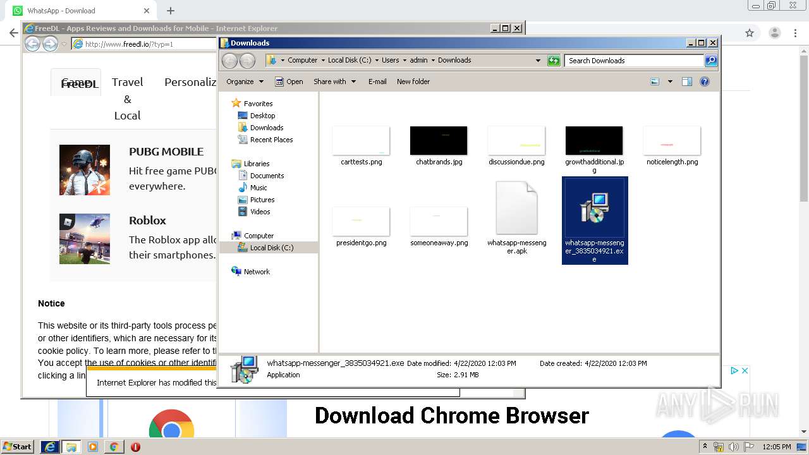The image size is (809, 455).
Task: Select Libraries in navigation pane
Action: coord(257,164)
